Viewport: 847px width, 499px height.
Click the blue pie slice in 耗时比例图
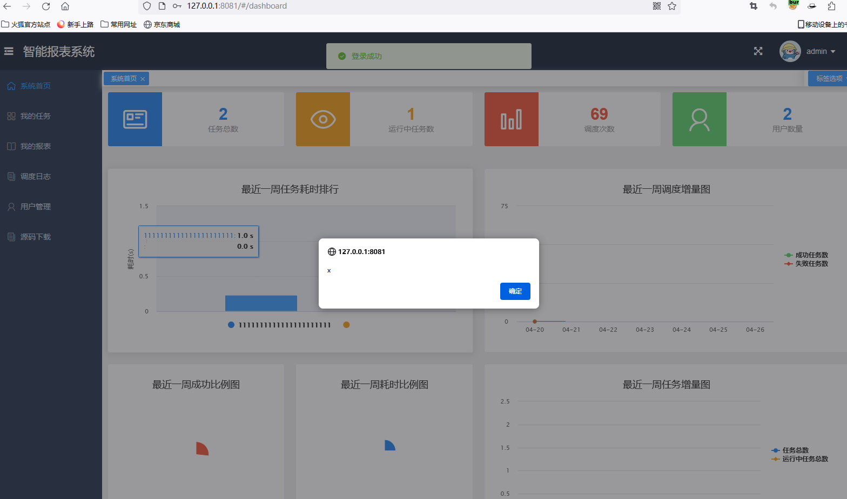click(390, 445)
